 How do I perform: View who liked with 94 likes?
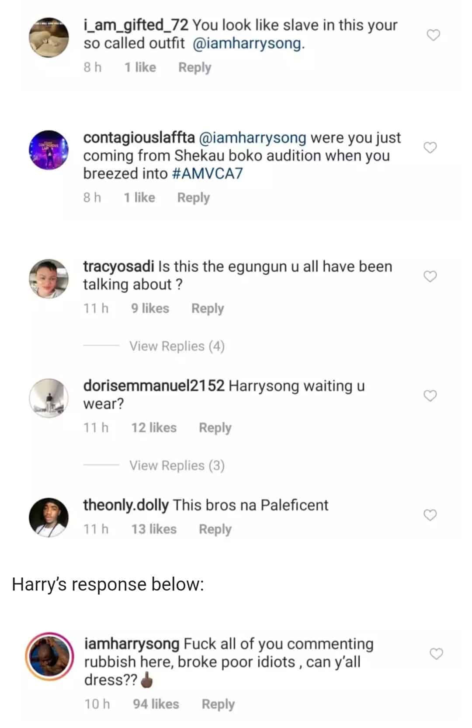point(156,704)
